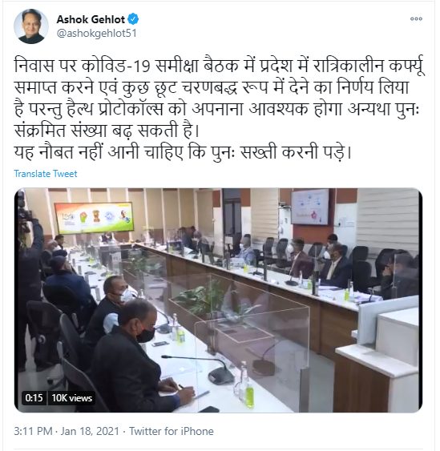Visit the @ashokgehlot51 handle
The height and width of the screenshot is (451, 440).
point(96,33)
